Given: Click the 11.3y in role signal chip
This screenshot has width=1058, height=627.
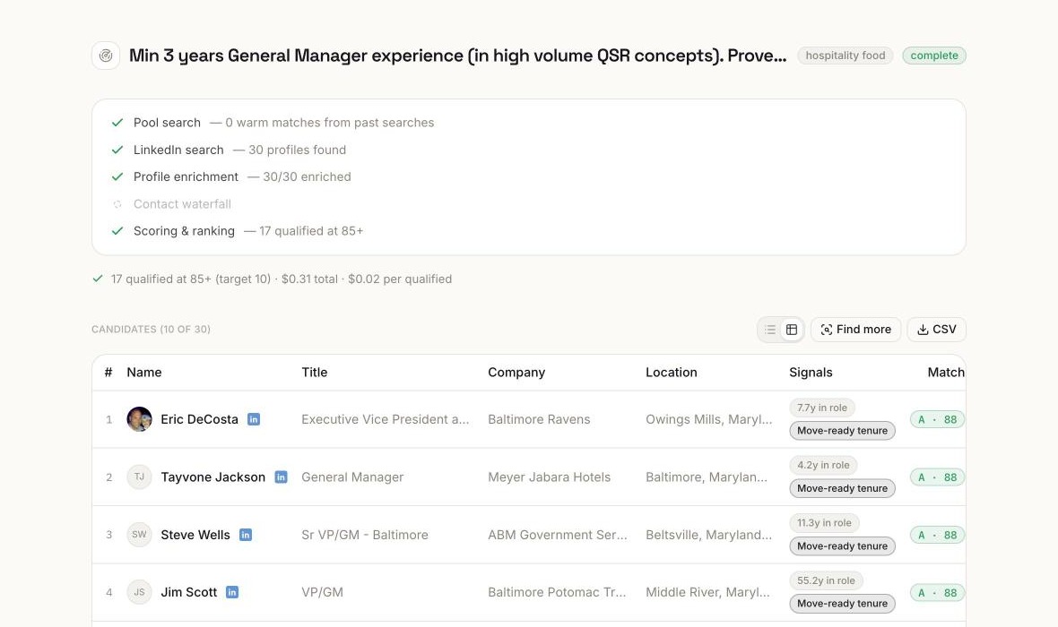Looking at the screenshot, I should (824, 523).
